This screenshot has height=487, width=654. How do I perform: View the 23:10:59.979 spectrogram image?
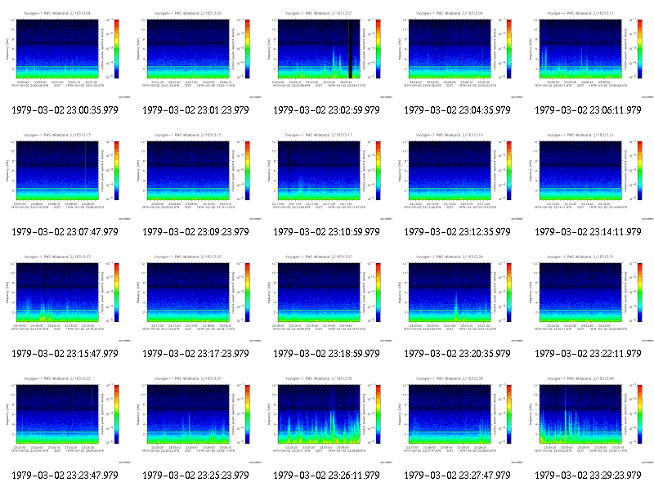point(327,176)
